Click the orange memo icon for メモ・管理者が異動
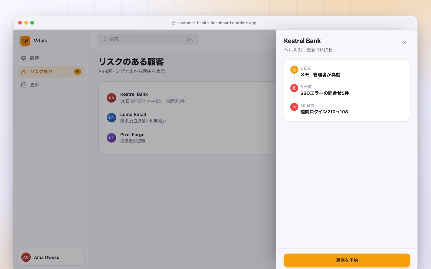Screen dimensions: 431x269 (294, 70)
